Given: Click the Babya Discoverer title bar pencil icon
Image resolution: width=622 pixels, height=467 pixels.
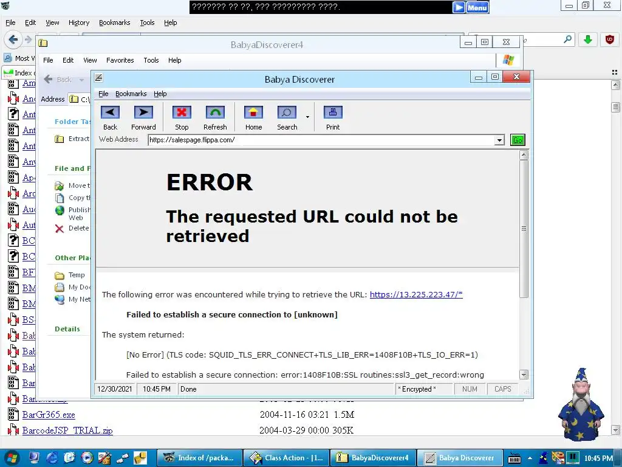Looking at the screenshot, I should coord(99,78).
